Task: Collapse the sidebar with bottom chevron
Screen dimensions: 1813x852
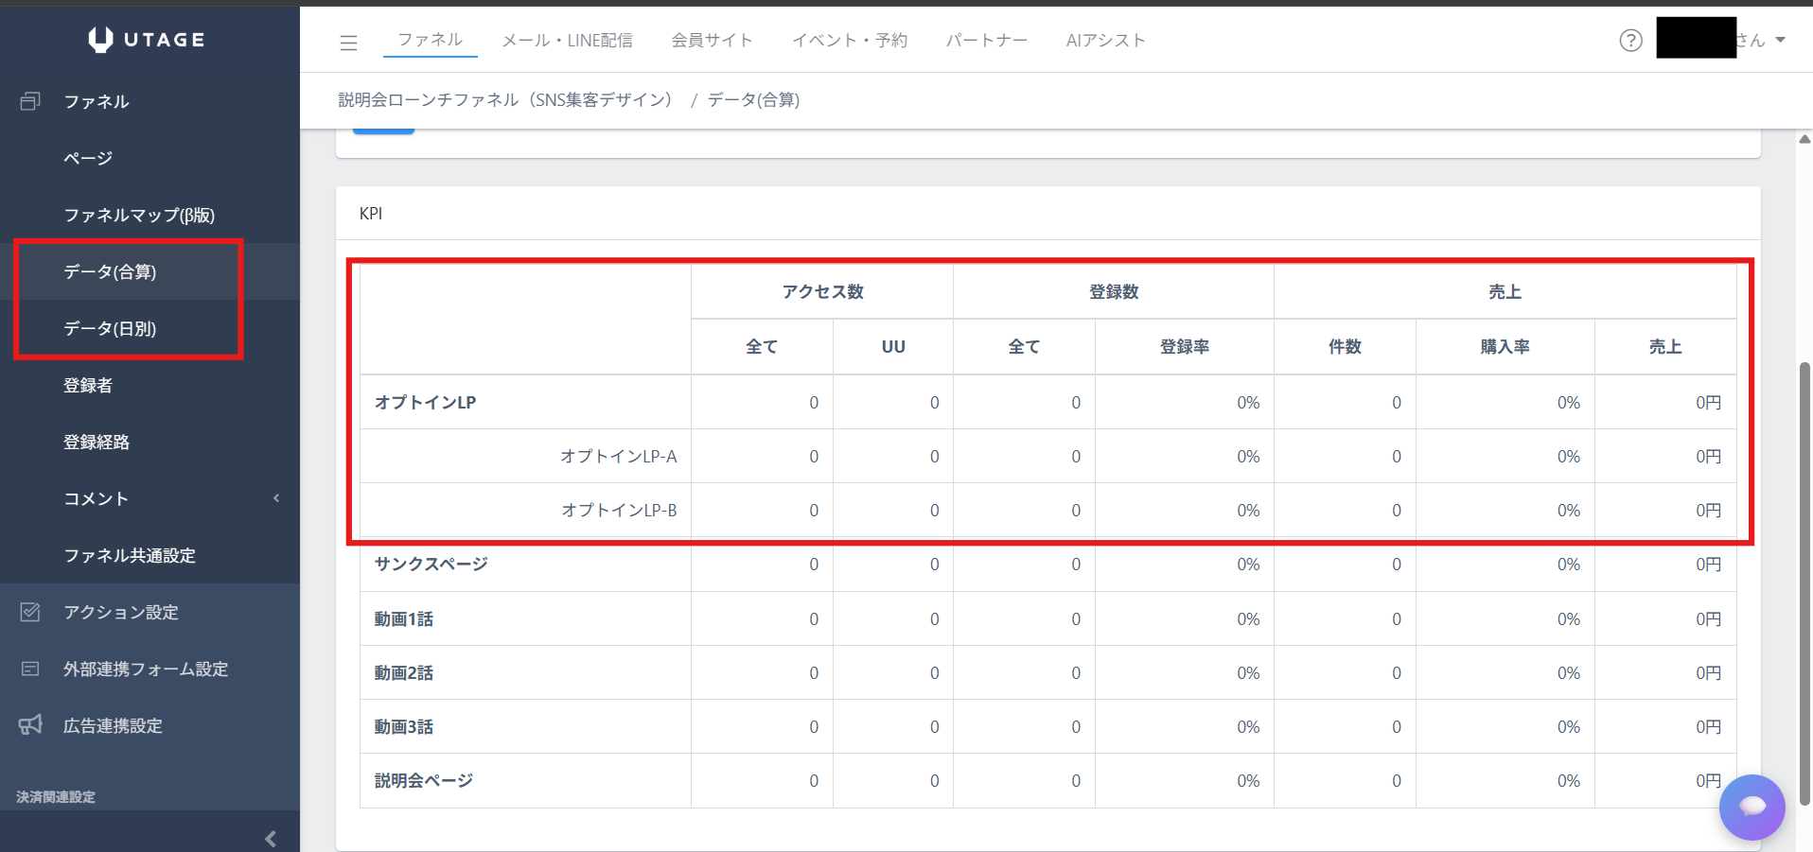Action: (x=271, y=839)
